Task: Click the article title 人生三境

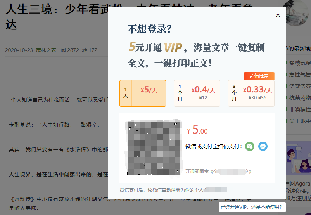Action: (57, 17)
